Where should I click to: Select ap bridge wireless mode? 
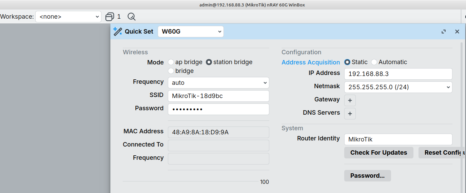pos(171,62)
